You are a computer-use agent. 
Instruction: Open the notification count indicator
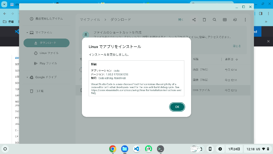point(220,149)
